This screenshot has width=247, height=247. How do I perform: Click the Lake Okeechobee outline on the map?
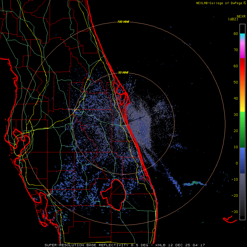(x=113, y=195)
